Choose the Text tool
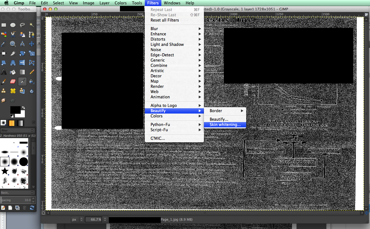370x229 pixels. pyautogui.click(x=4, y=72)
